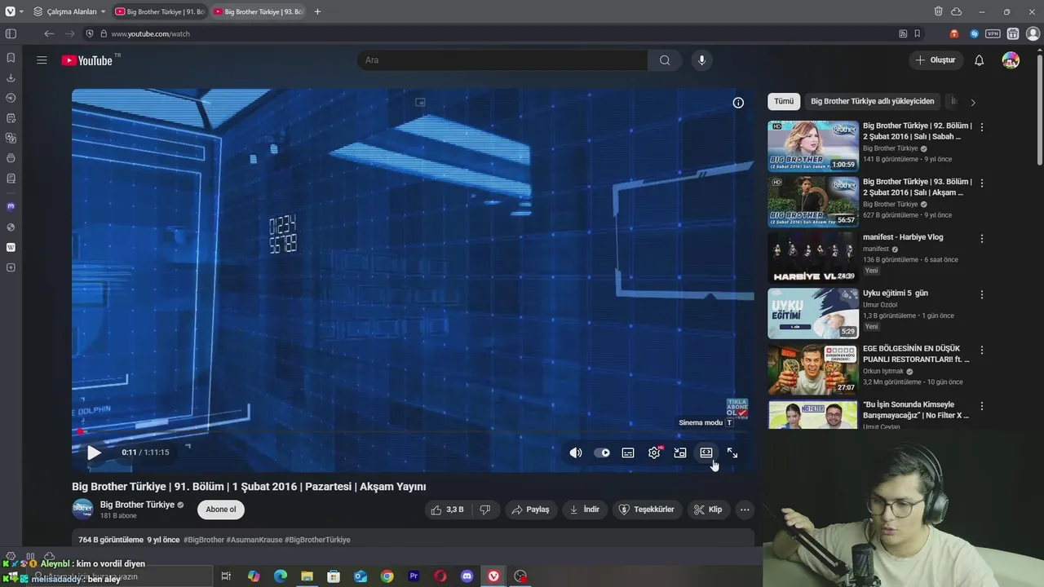Open the closed tabs trash icon
Viewport: 1044px width, 587px height.
939,11
